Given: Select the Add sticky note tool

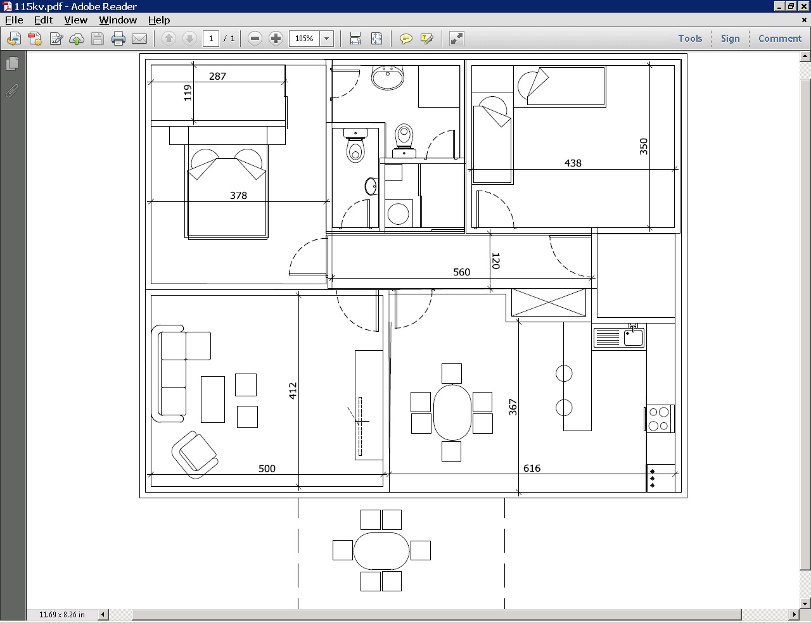Looking at the screenshot, I should click(406, 39).
